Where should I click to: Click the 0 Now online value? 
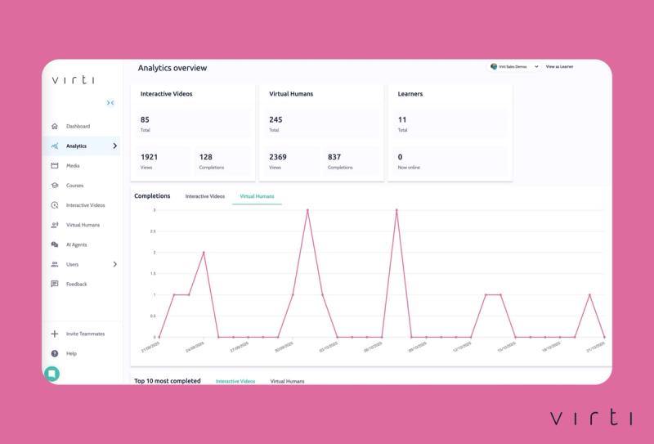[400, 157]
